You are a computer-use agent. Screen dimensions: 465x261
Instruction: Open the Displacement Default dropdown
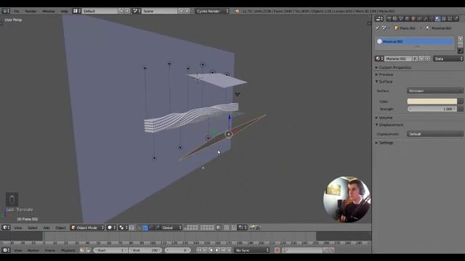(434, 134)
